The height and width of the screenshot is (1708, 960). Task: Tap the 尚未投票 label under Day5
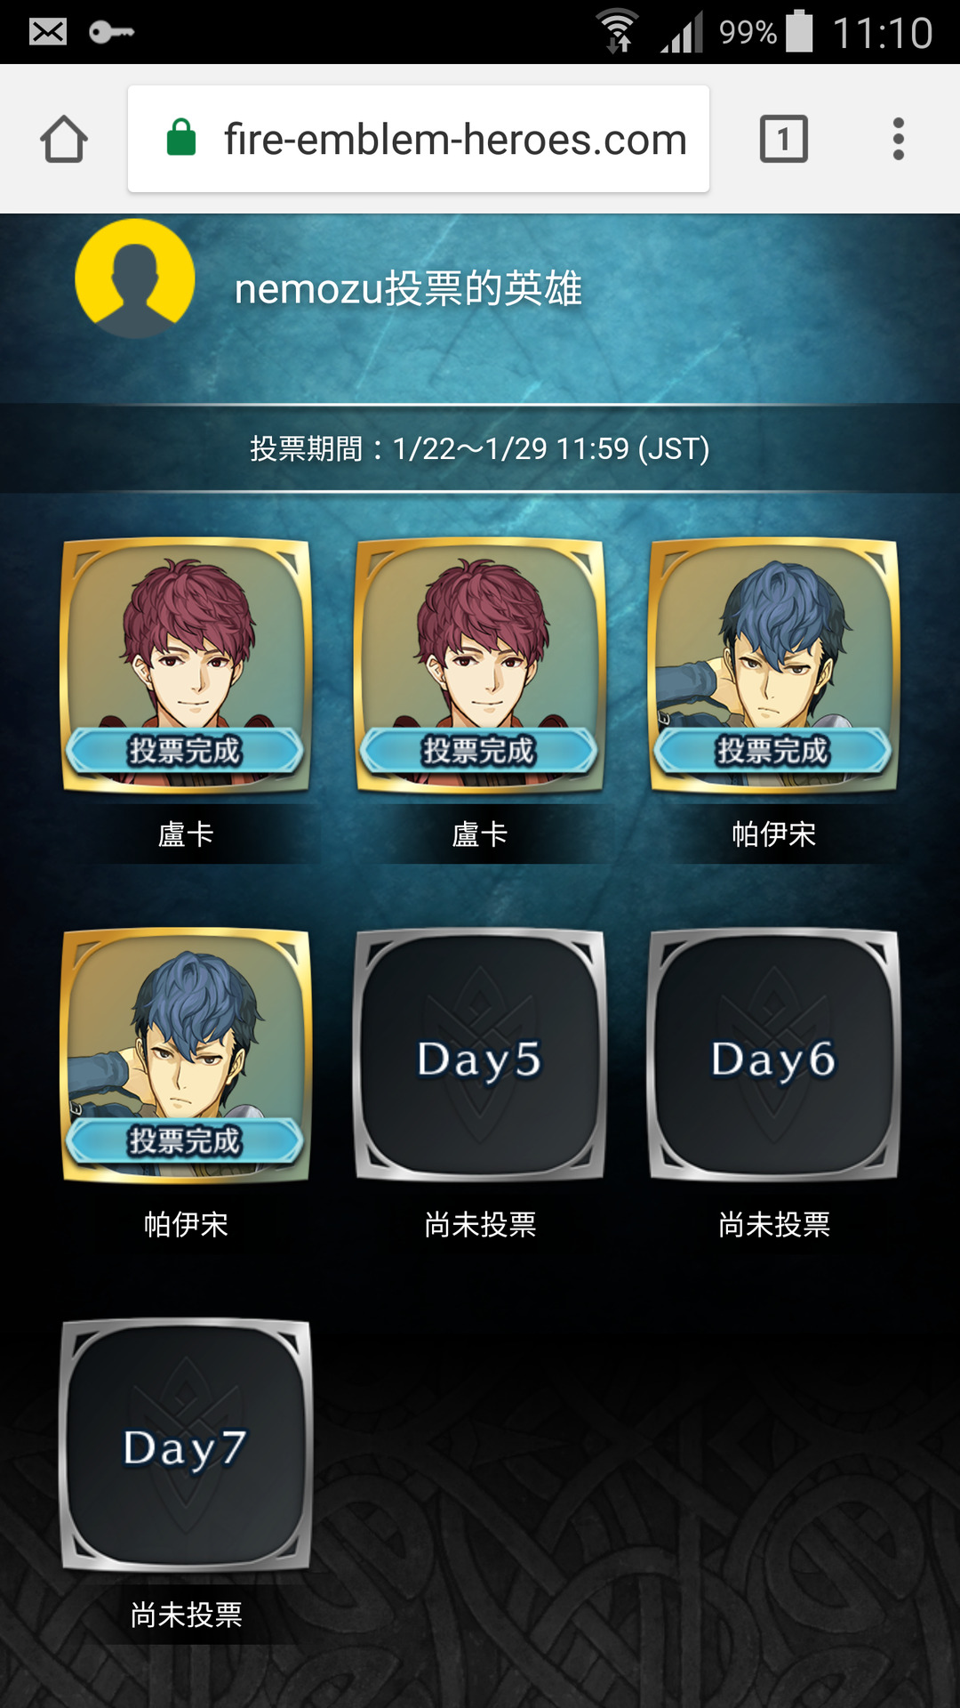tap(480, 1225)
